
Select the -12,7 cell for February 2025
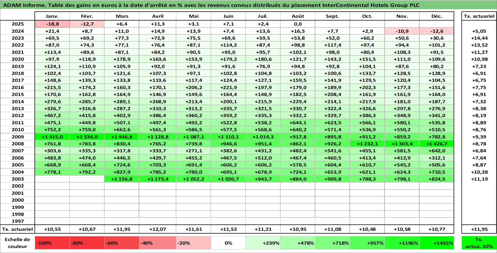pos(87,24)
